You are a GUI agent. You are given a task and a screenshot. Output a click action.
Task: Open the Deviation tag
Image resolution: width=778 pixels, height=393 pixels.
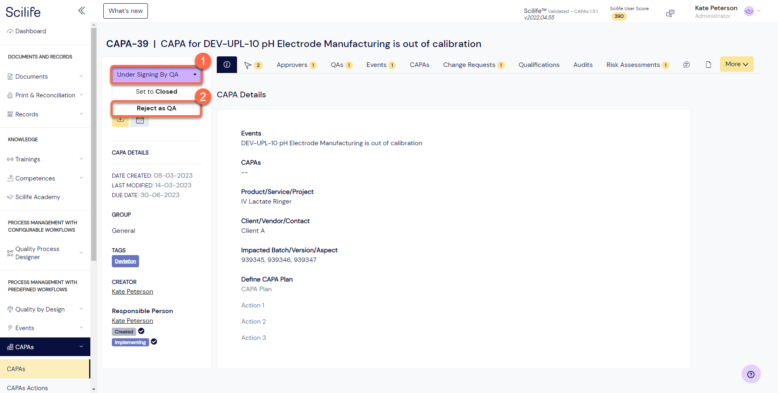125,261
